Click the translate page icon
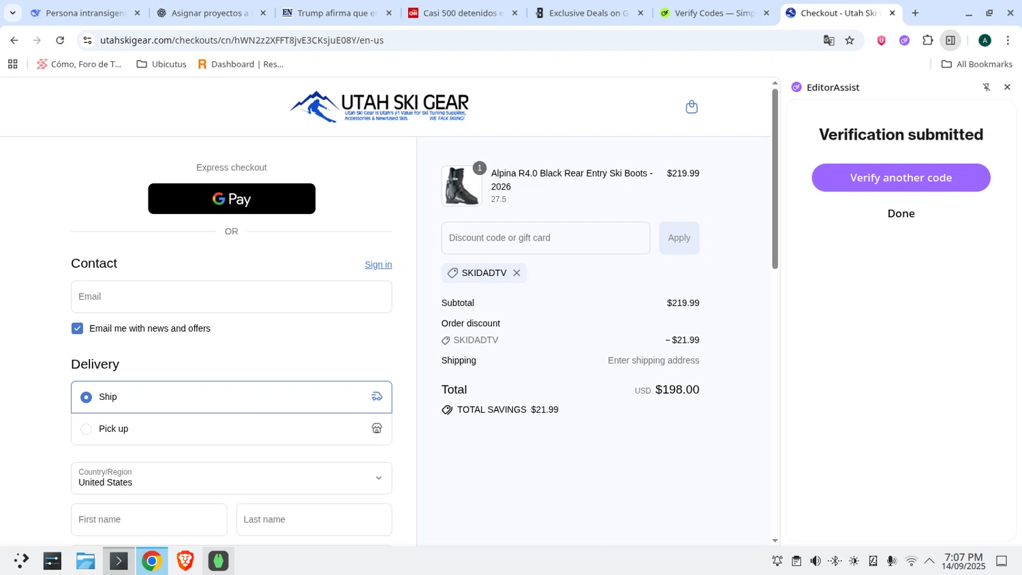 tap(829, 40)
